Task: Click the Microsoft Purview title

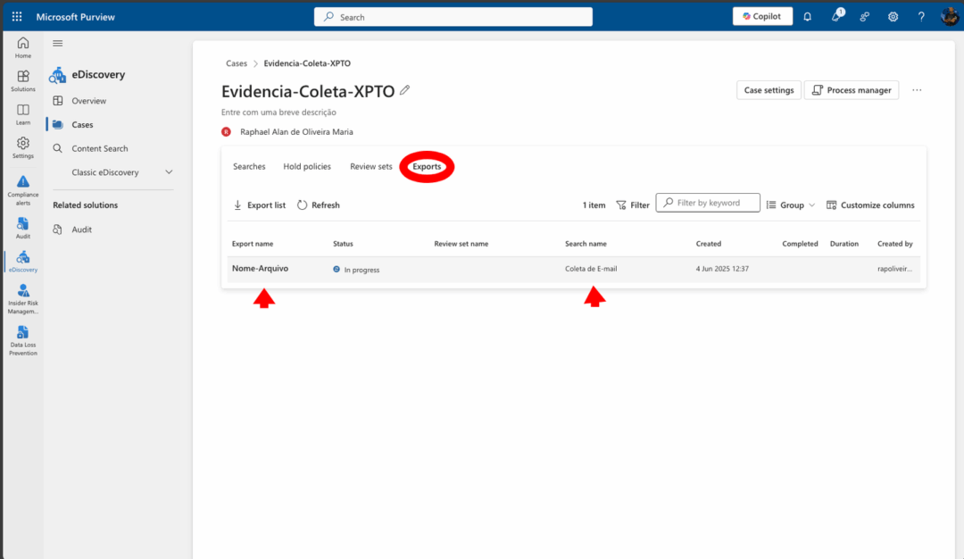Action: 75,17
